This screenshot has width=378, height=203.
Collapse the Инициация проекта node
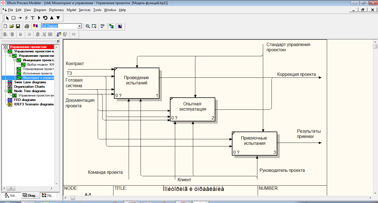coord(15,60)
